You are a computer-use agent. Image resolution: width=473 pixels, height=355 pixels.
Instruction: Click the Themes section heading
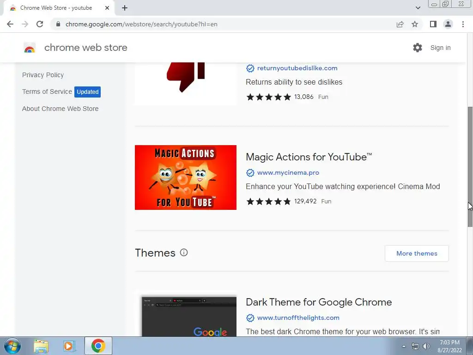click(x=155, y=253)
